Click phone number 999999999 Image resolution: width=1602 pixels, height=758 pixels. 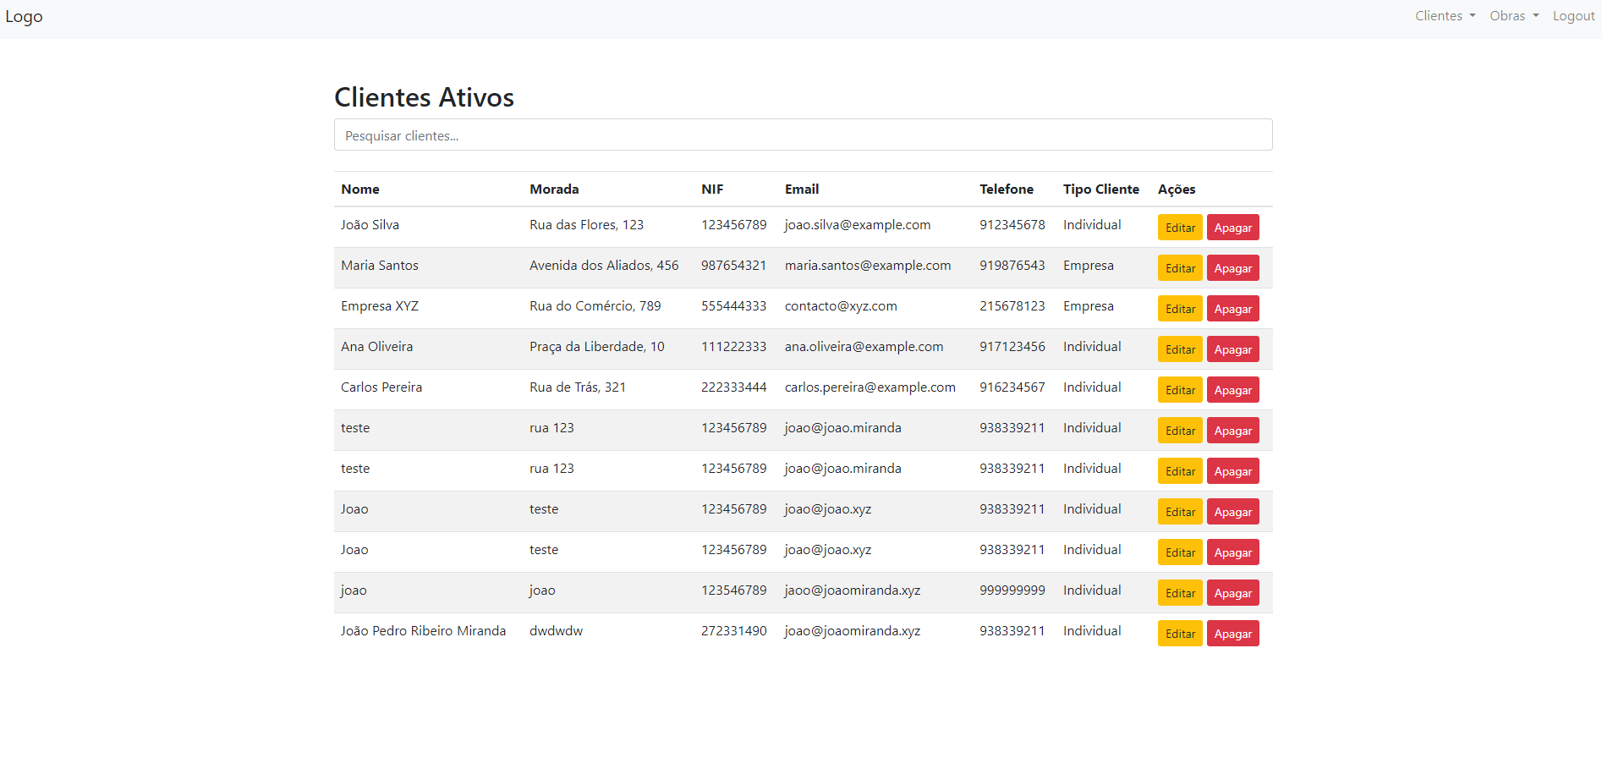[x=1012, y=590]
